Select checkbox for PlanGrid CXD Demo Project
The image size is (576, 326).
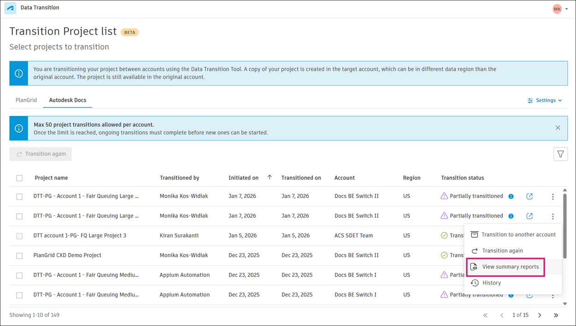19,256
